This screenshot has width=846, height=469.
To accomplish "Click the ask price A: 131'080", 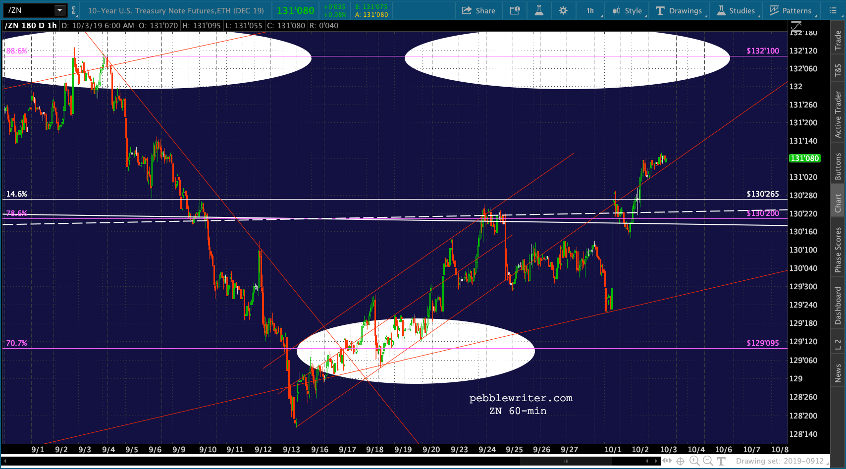I will (x=371, y=15).
